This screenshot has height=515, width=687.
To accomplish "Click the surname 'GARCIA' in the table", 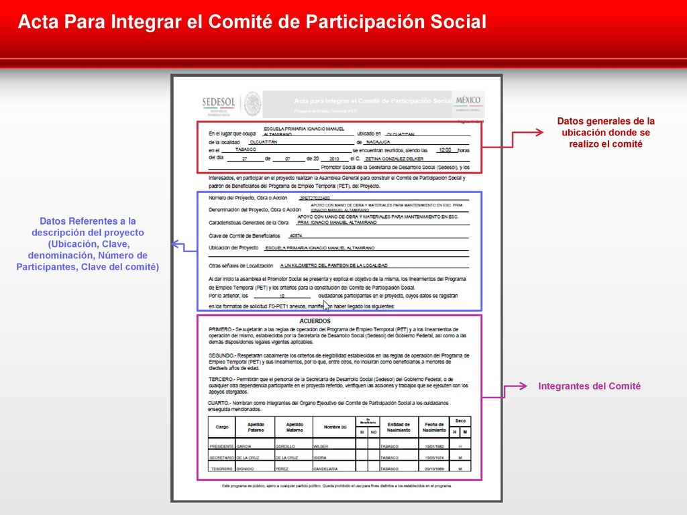I will point(244,446).
